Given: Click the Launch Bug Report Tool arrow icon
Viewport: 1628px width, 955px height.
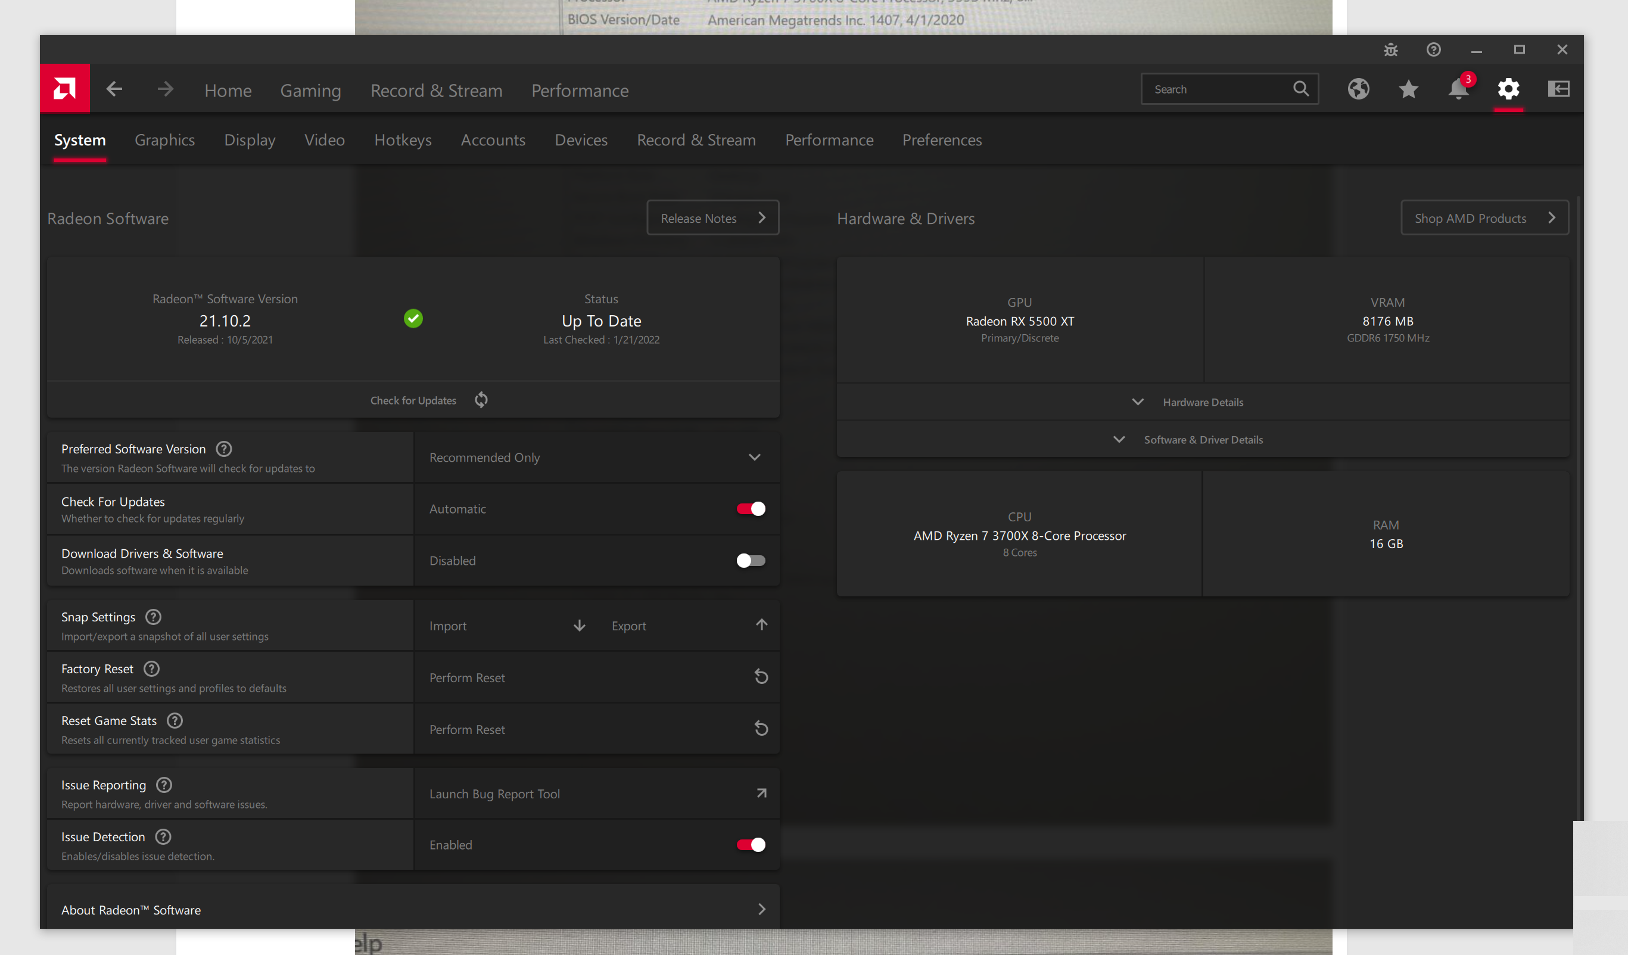Looking at the screenshot, I should (x=762, y=793).
